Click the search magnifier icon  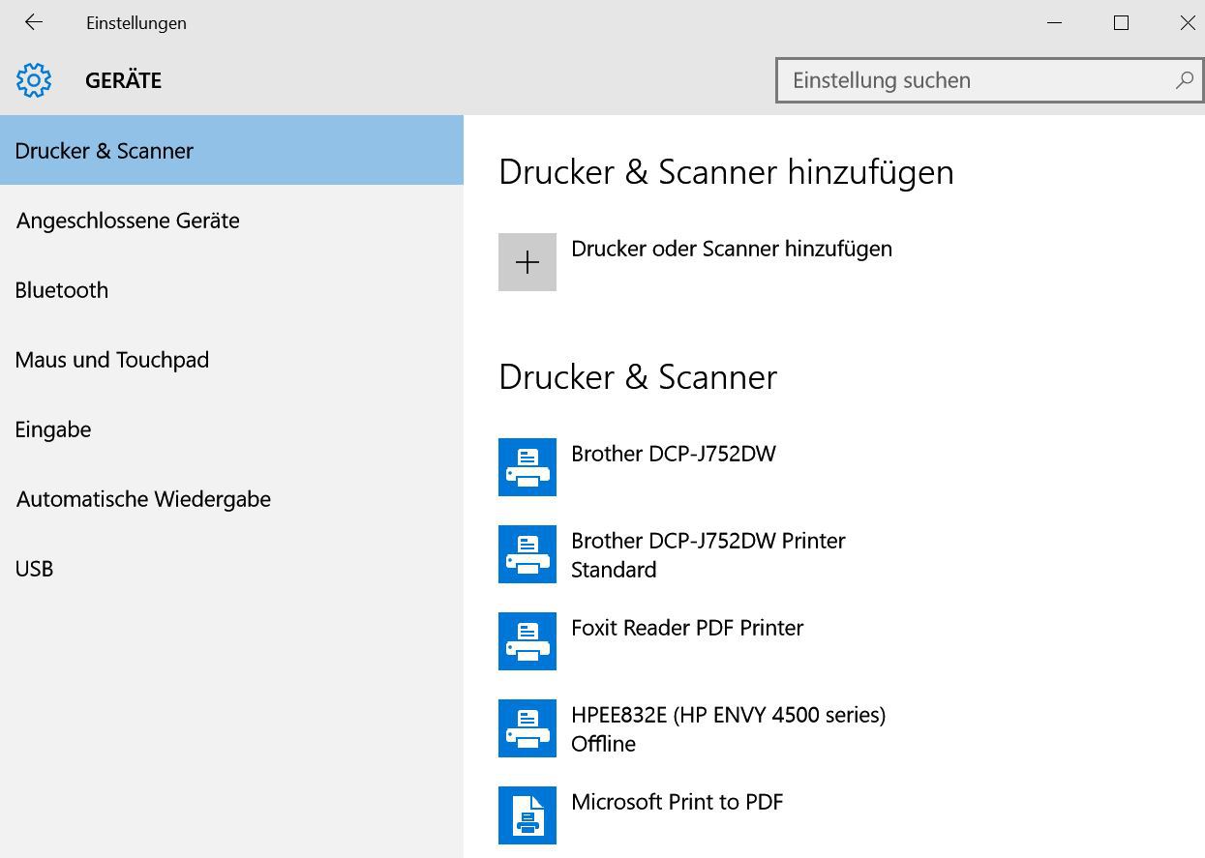(x=1184, y=80)
